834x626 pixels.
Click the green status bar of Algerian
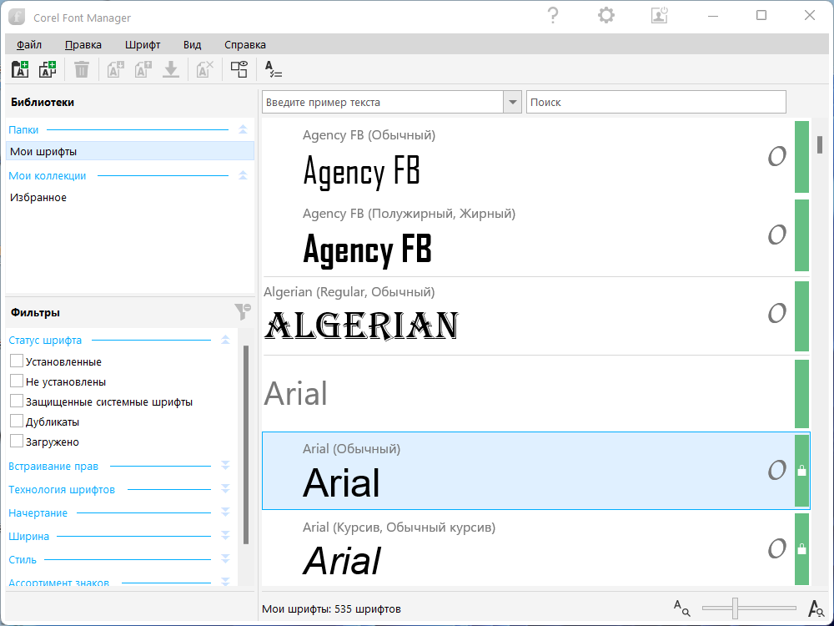801,316
